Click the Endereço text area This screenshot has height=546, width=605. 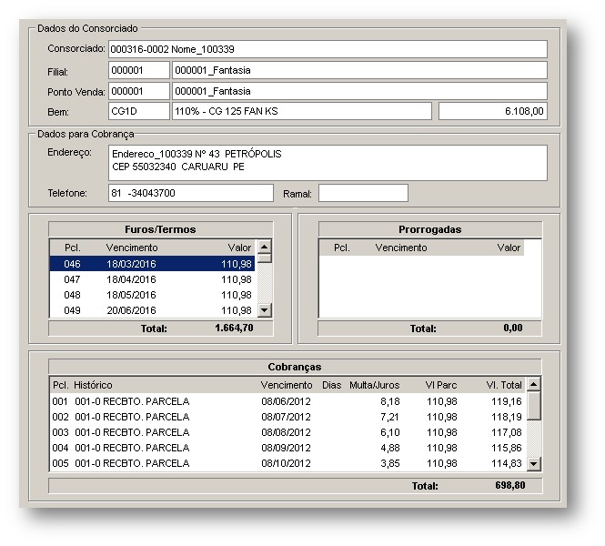click(x=328, y=163)
